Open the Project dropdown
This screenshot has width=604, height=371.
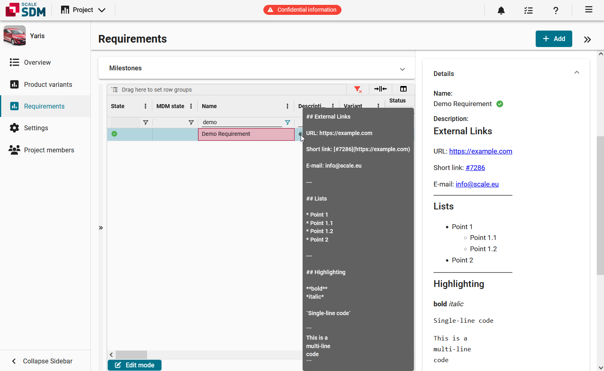(83, 10)
